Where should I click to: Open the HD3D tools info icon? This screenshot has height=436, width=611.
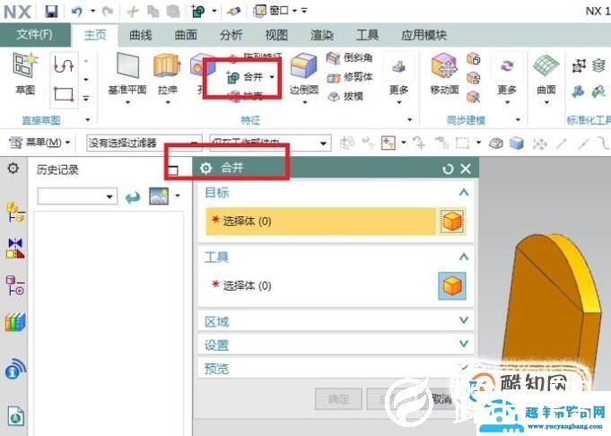click(15, 369)
